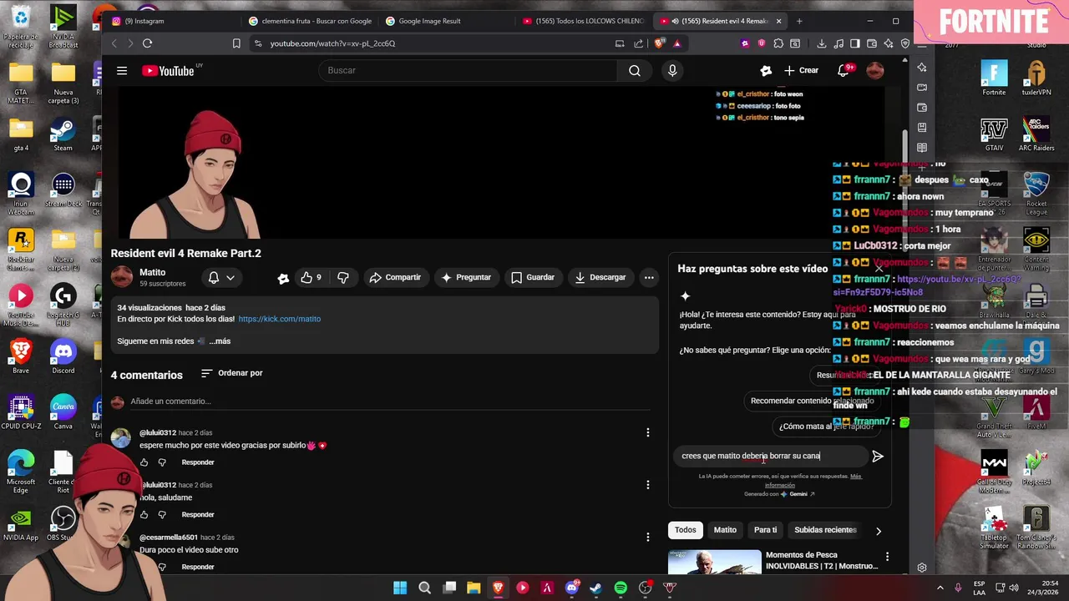Viewport: 1069px width, 601px height.
Task: Open the Ordenar por comments sorting
Action: coord(232,373)
